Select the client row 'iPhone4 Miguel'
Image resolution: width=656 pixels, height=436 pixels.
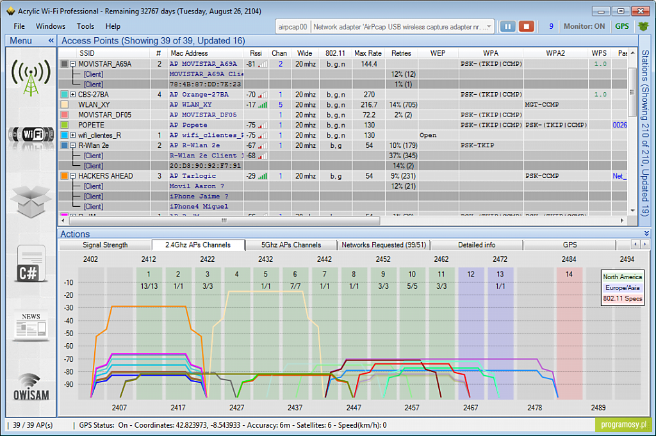343,207
